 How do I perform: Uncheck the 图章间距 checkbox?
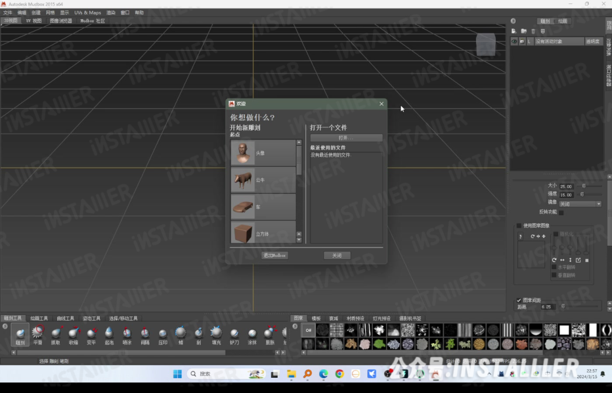(x=518, y=300)
